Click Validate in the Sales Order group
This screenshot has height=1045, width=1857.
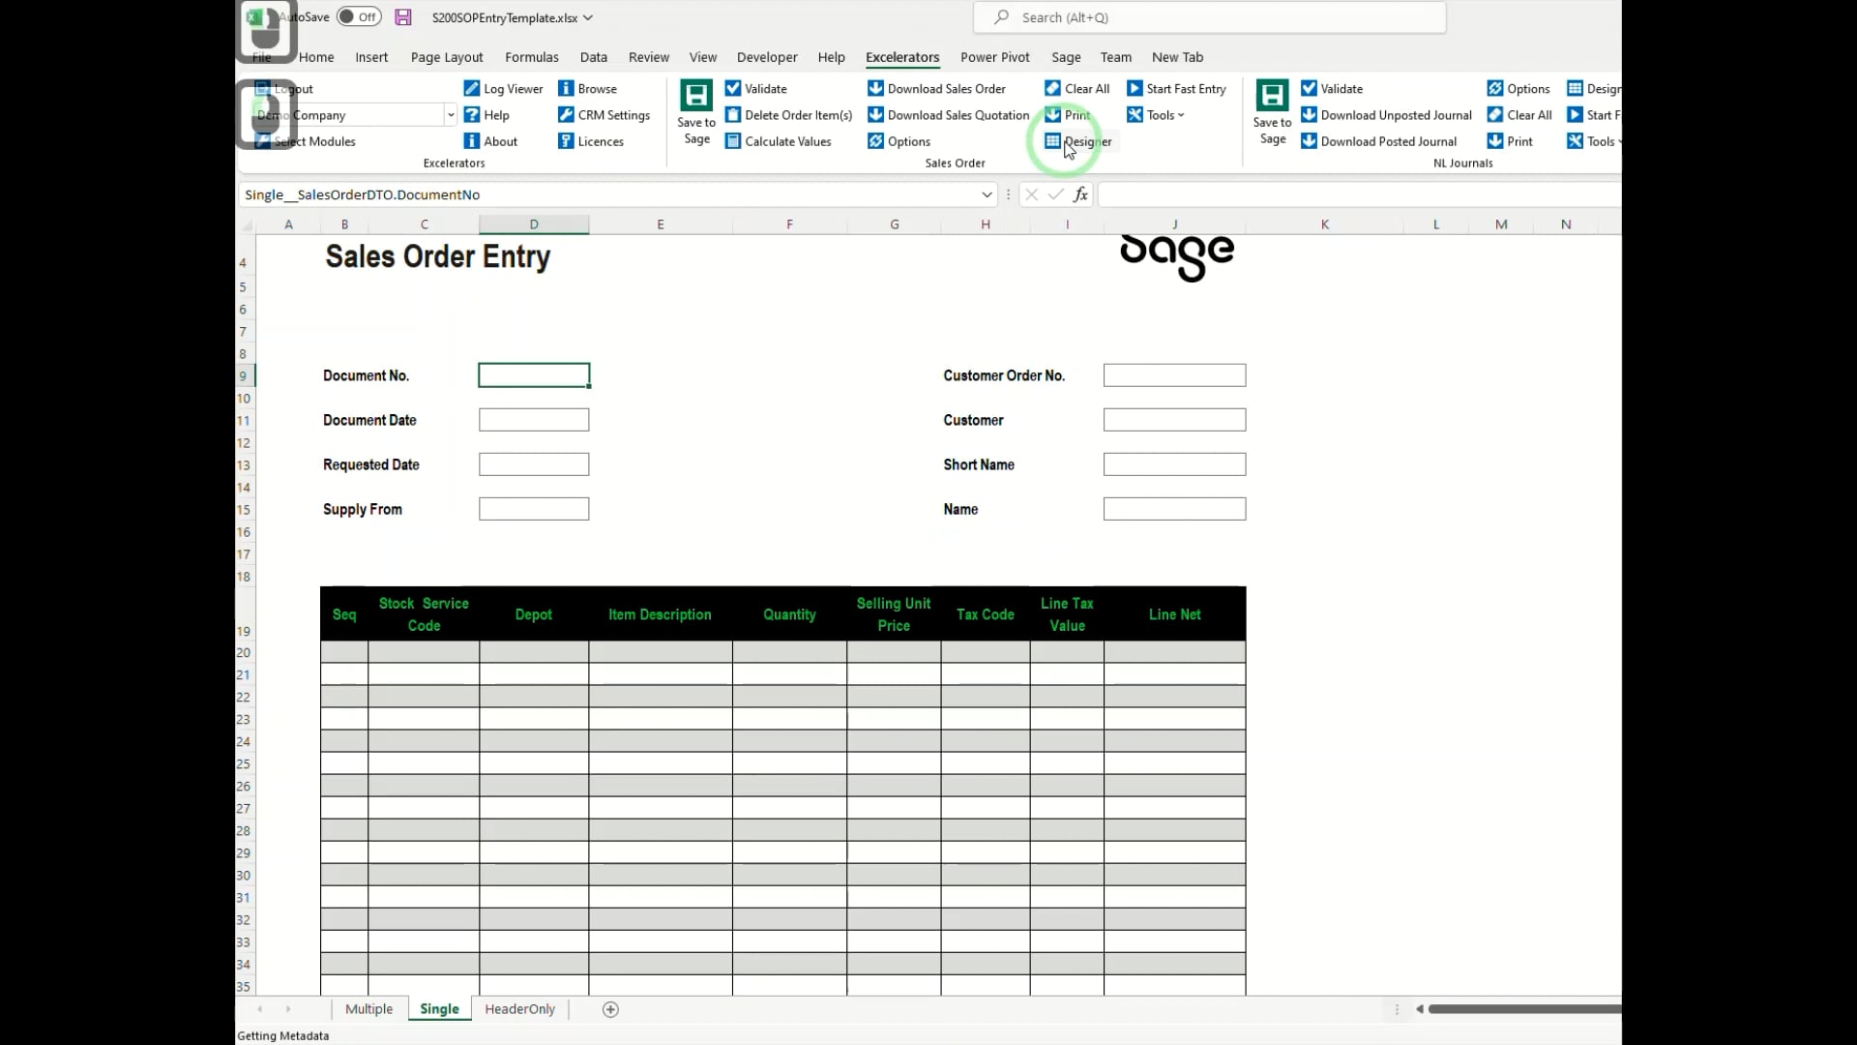click(755, 88)
